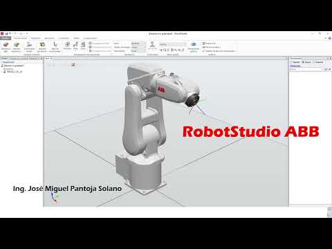
Task: Select the Browse radio button in the Documents panel
Action: 318,62
